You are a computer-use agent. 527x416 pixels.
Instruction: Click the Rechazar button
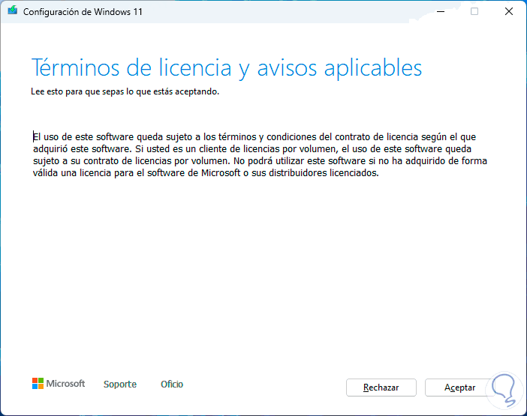(381, 388)
